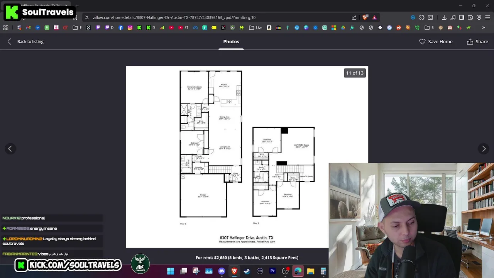Click the "For rent: $2,650" caption text

(247, 258)
